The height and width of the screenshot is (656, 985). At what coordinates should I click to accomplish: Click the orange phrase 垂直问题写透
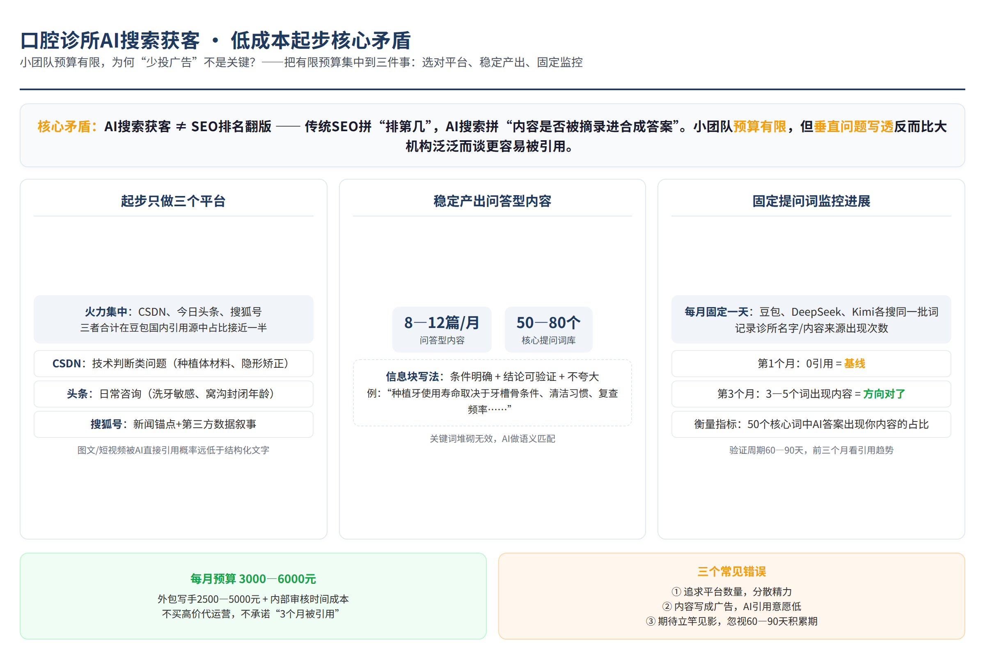[853, 126]
